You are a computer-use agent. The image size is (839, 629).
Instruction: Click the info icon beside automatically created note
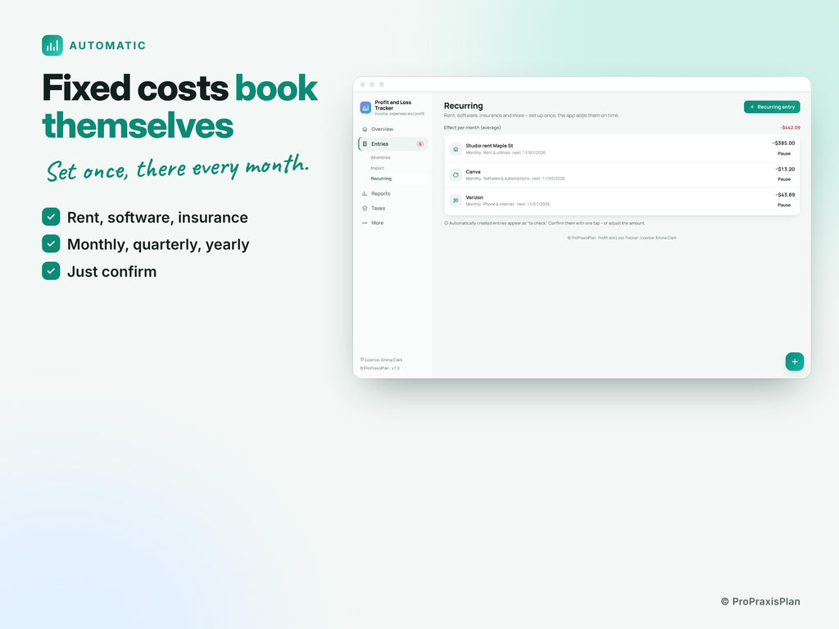click(447, 223)
